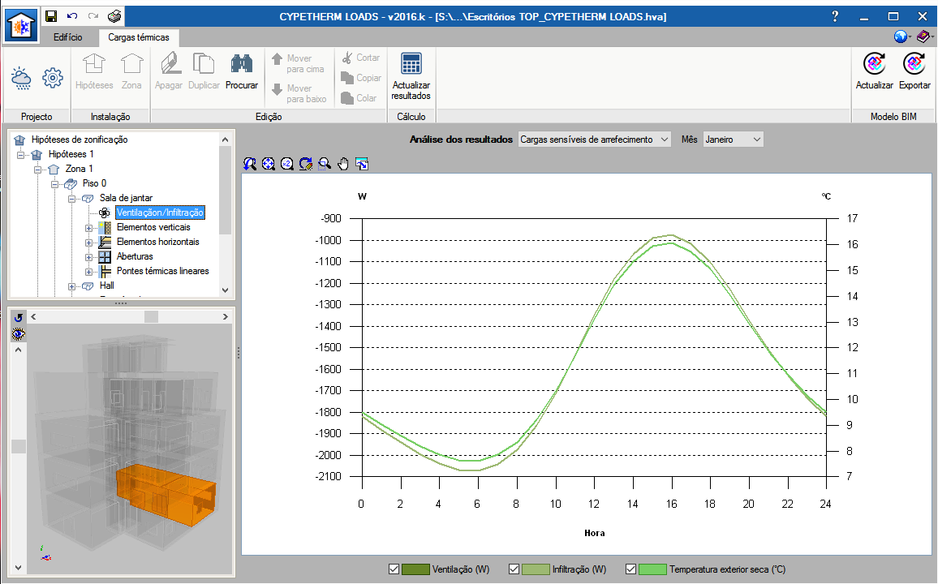Click the redo arrow in the title bar
The image size is (938, 584).
93,16
